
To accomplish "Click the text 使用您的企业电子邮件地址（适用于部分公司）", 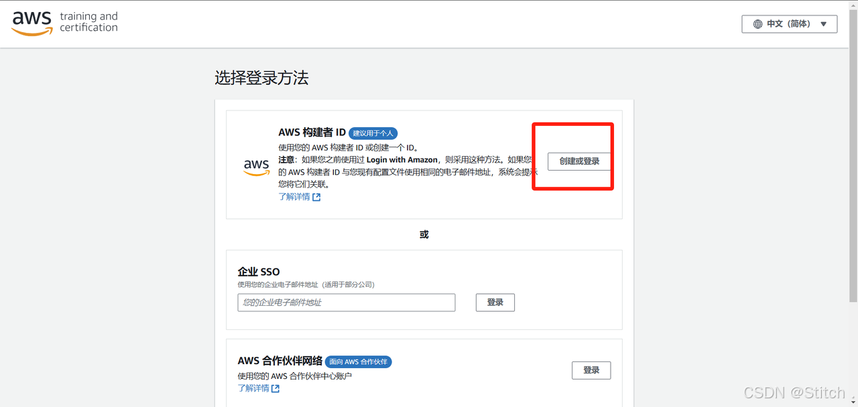I will tap(306, 284).
